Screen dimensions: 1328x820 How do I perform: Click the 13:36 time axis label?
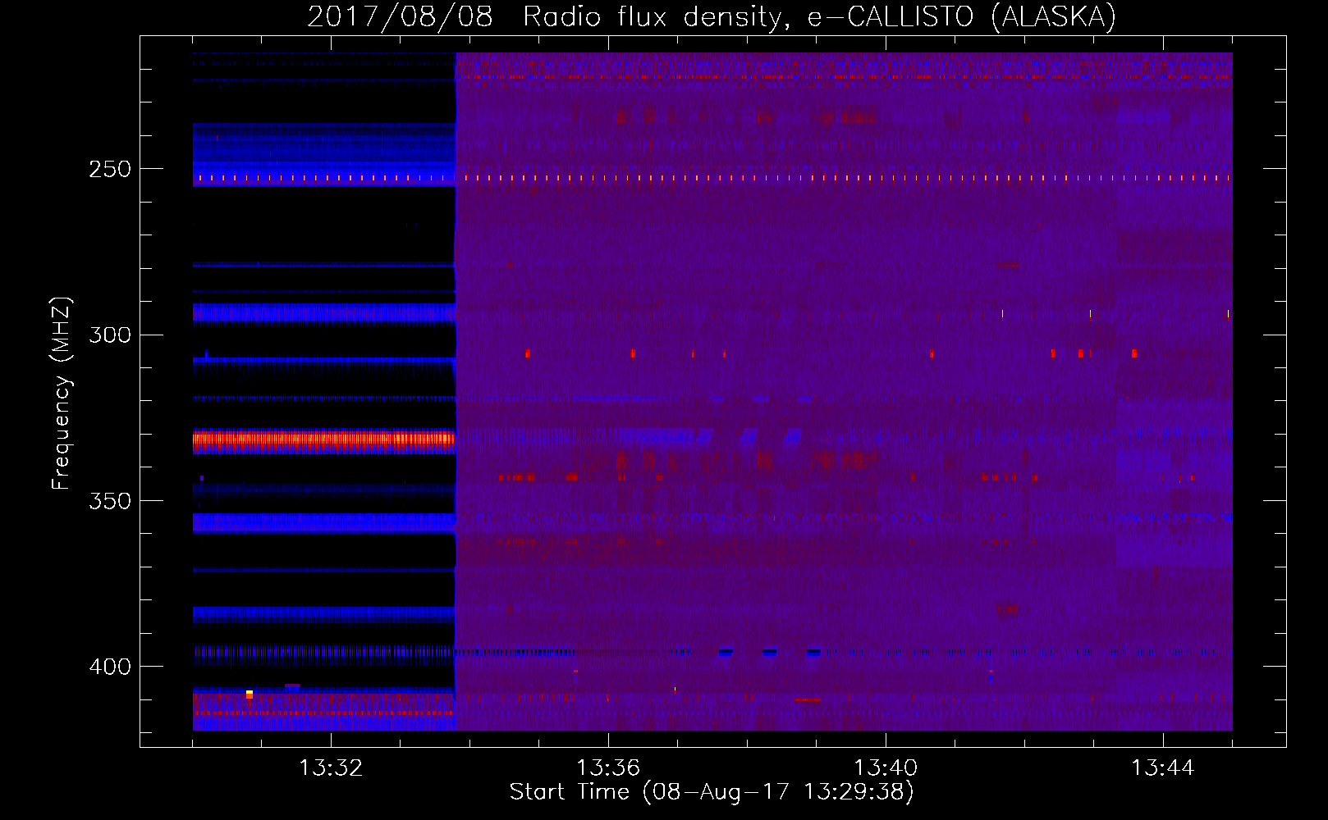[608, 768]
